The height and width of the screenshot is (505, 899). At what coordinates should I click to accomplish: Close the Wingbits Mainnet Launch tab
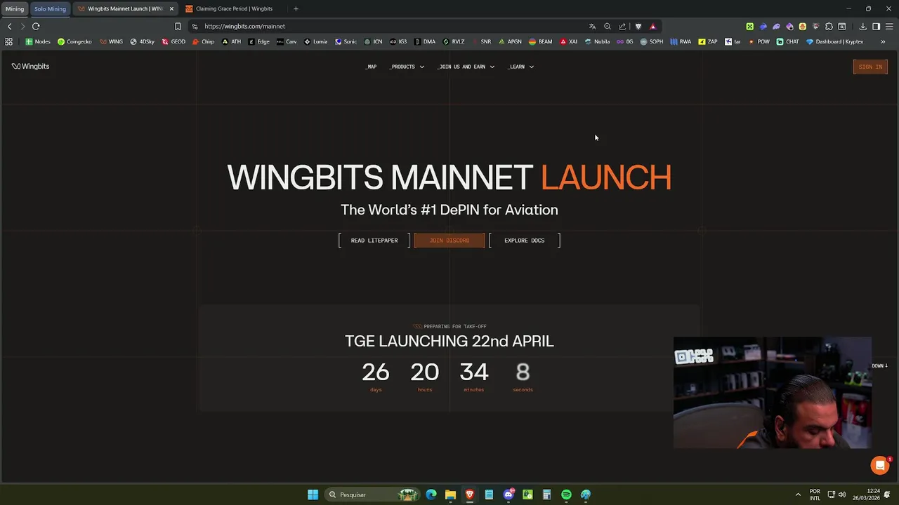[x=171, y=8]
